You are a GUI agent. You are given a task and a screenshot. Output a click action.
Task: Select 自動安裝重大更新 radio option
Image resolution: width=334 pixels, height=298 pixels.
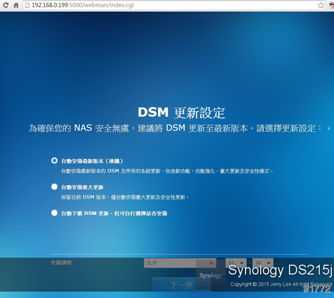click(55, 187)
